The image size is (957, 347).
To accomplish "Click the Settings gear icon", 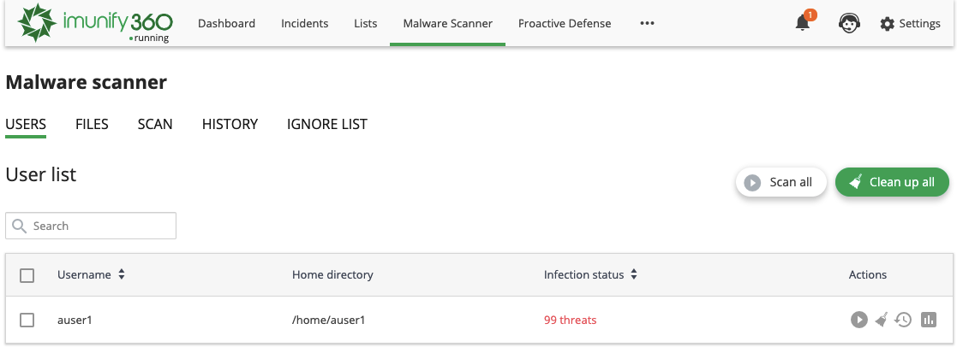I will 888,24.
